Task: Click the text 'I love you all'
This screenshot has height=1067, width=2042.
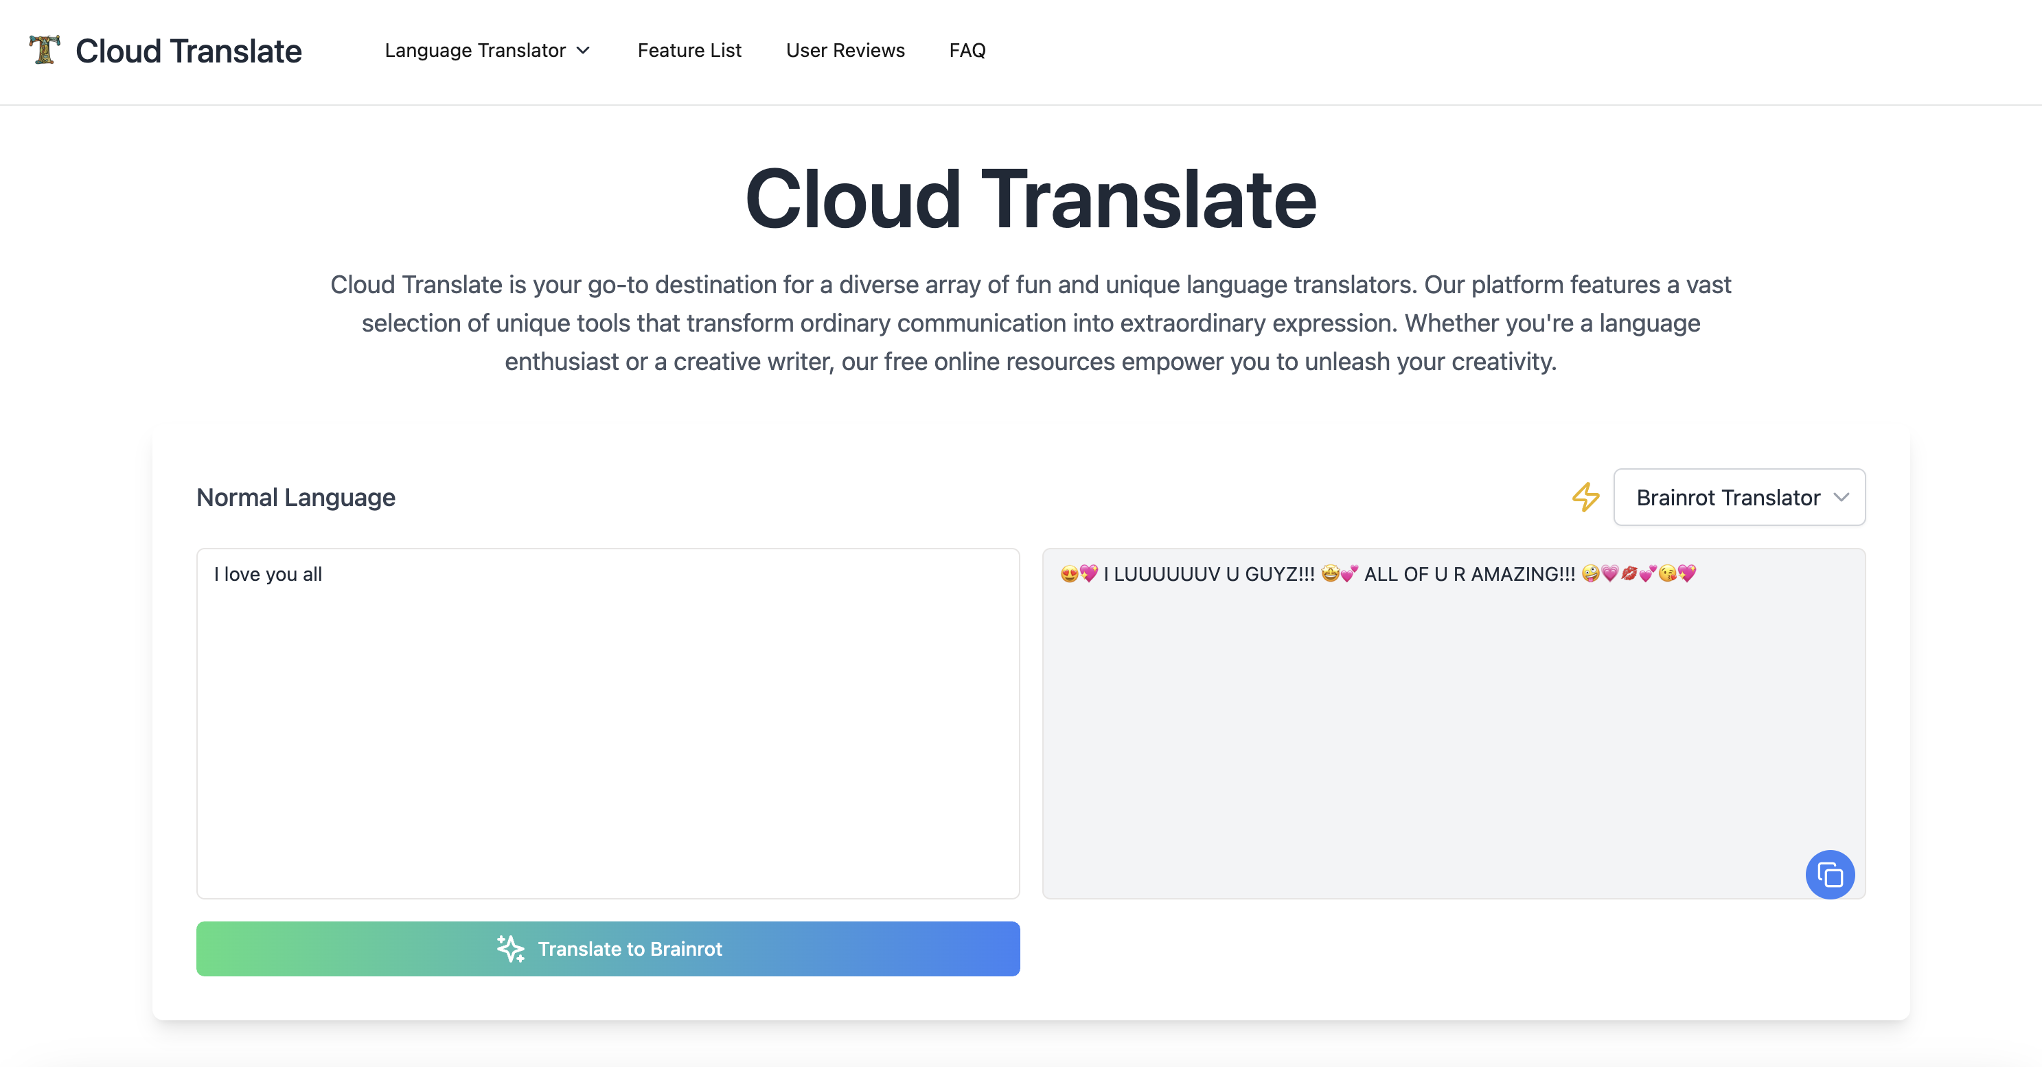Action: [268, 574]
